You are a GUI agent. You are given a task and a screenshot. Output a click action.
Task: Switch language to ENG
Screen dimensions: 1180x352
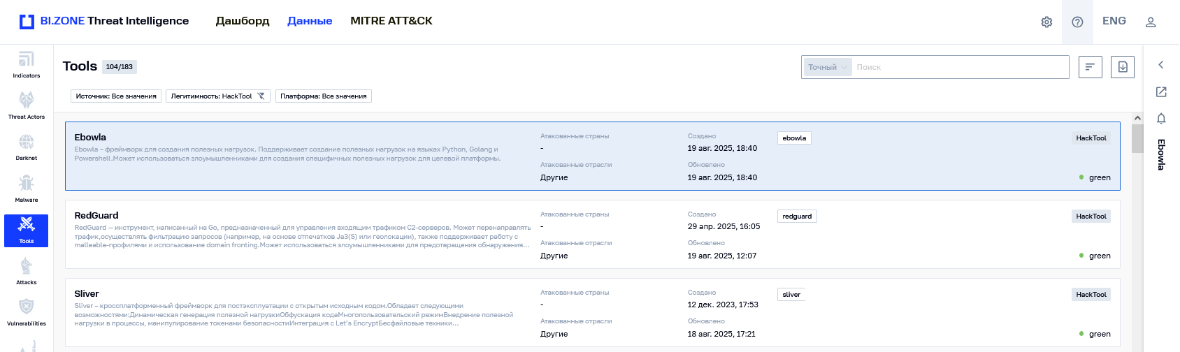tap(1114, 21)
